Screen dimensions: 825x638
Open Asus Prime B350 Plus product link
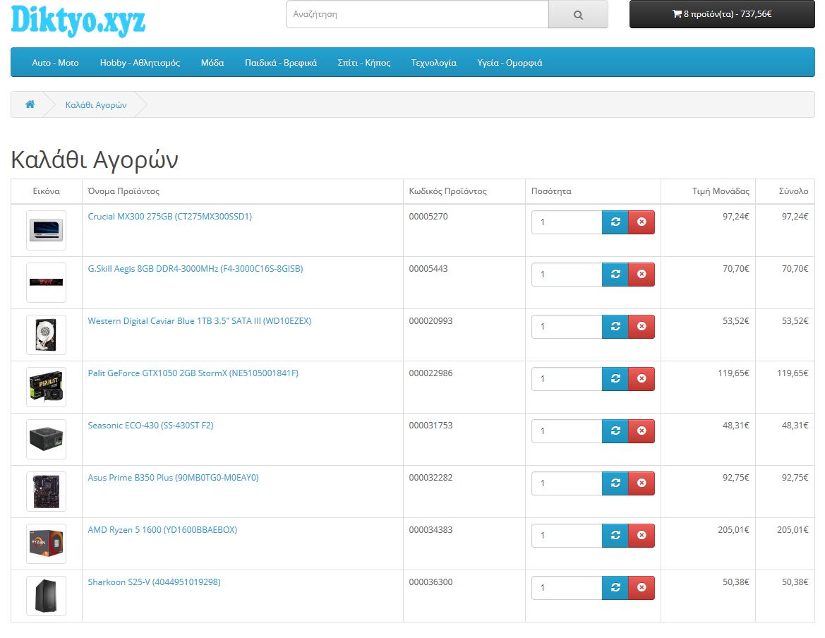(x=173, y=478)
